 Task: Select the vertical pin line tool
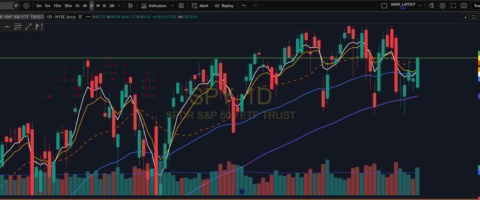click(x=42, y=27)
